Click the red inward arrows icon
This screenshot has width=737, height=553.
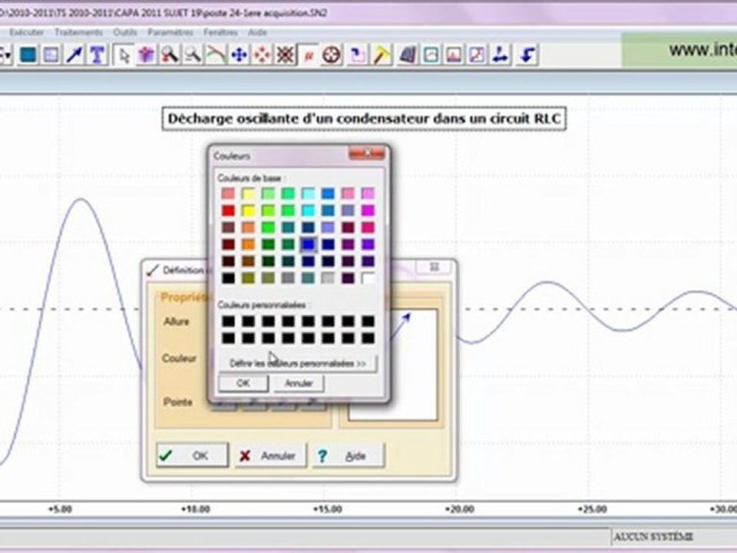point(262,55)
